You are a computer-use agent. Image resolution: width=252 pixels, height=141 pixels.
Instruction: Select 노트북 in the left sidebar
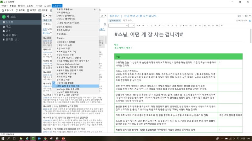[20, 22]
